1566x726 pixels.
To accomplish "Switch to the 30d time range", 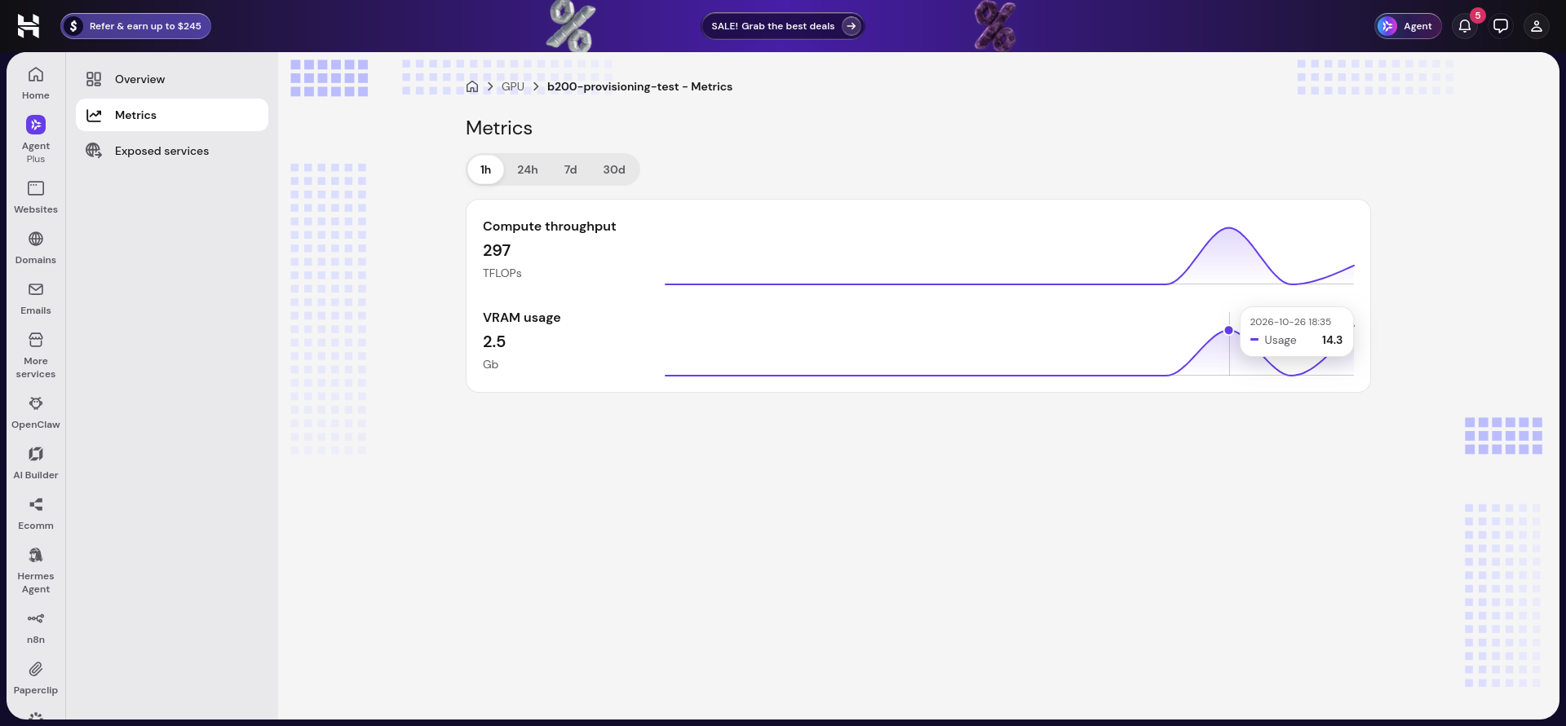I will point(614,169).
